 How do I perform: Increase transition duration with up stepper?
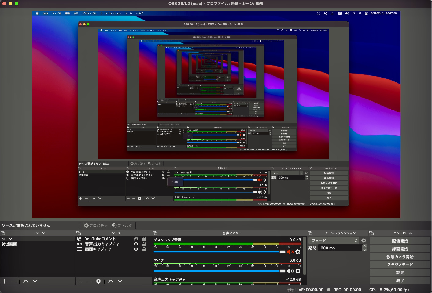tap(365, 246)
